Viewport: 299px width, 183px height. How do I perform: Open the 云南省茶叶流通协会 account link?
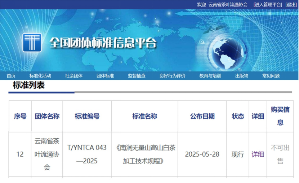tap(228, 4)
